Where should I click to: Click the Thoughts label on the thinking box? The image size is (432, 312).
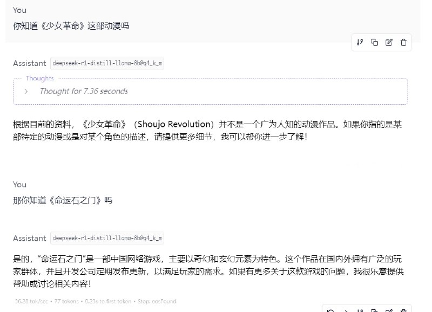click(x=40, y=78)
